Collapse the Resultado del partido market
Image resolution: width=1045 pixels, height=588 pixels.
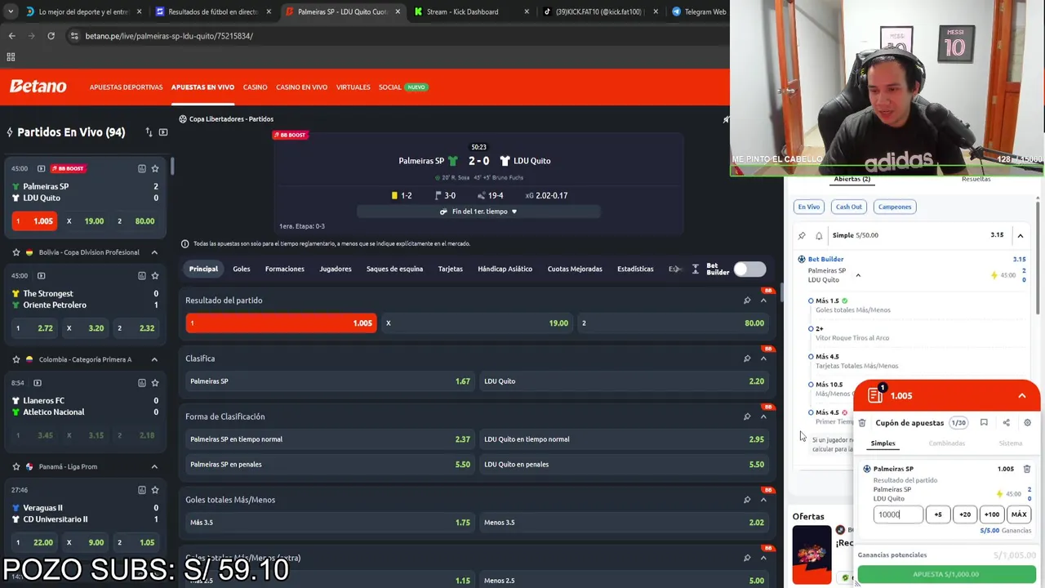pos(763,301)
